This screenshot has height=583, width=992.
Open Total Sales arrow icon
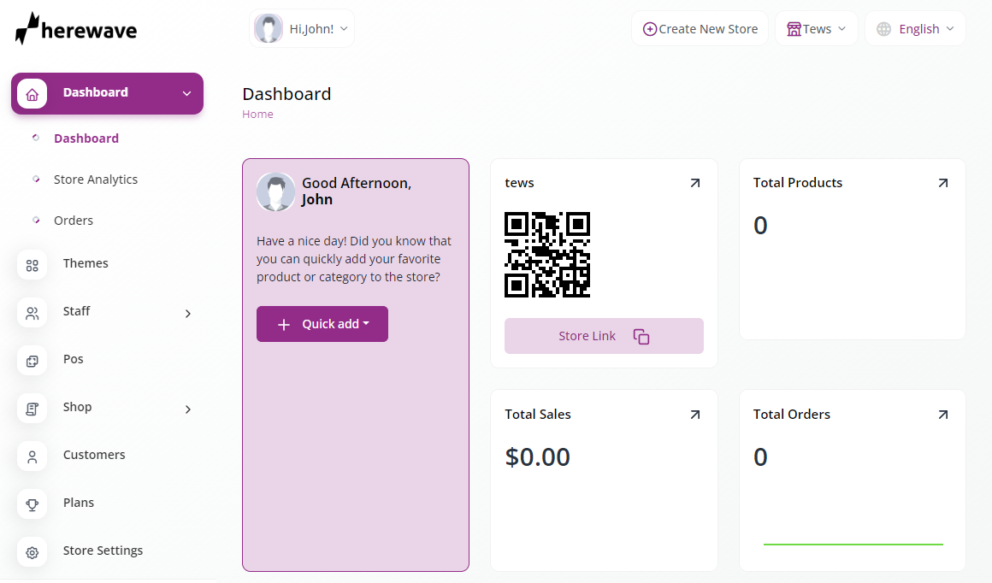pos(694,415)
